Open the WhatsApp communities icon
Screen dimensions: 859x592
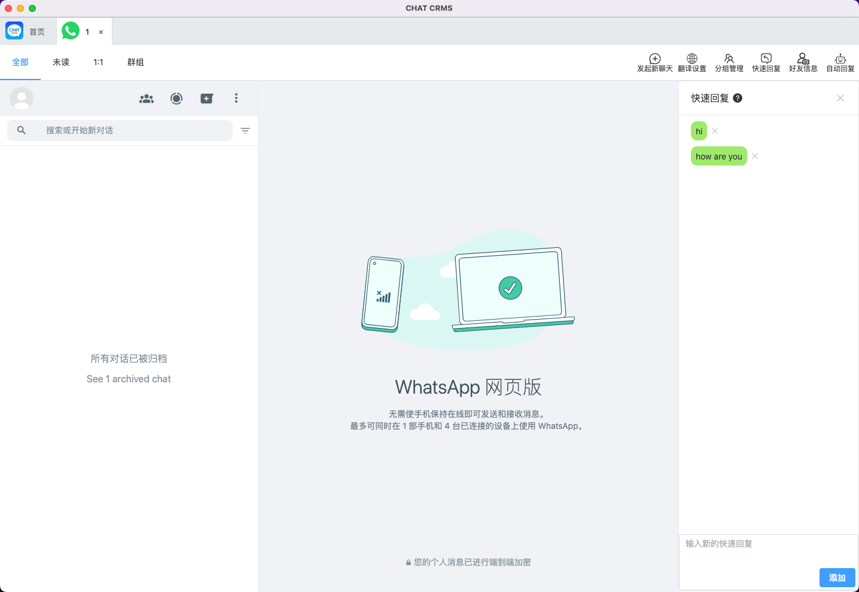[x=147, y=99]
